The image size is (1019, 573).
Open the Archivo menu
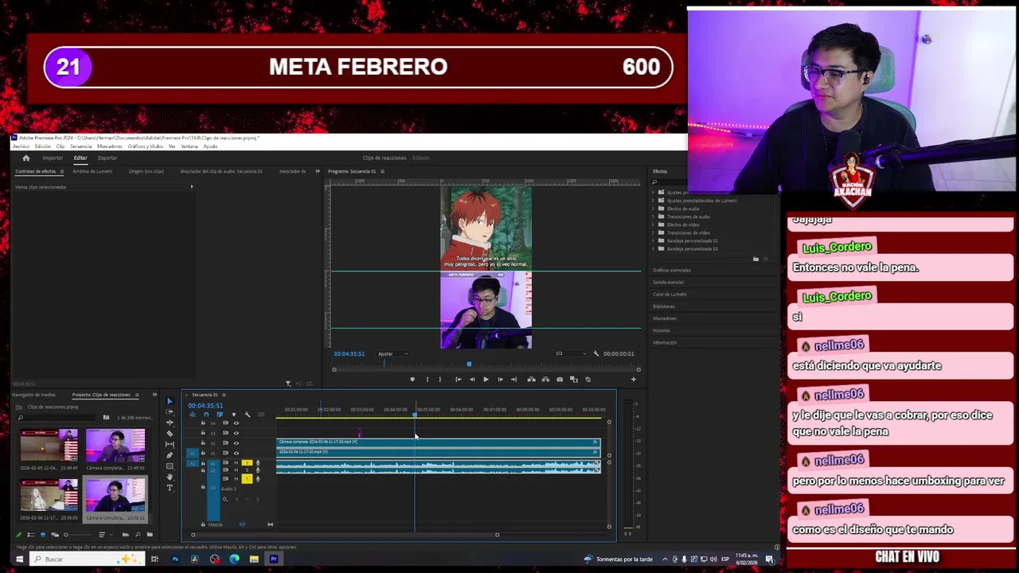pyautogui.click(x=21, y=146)
